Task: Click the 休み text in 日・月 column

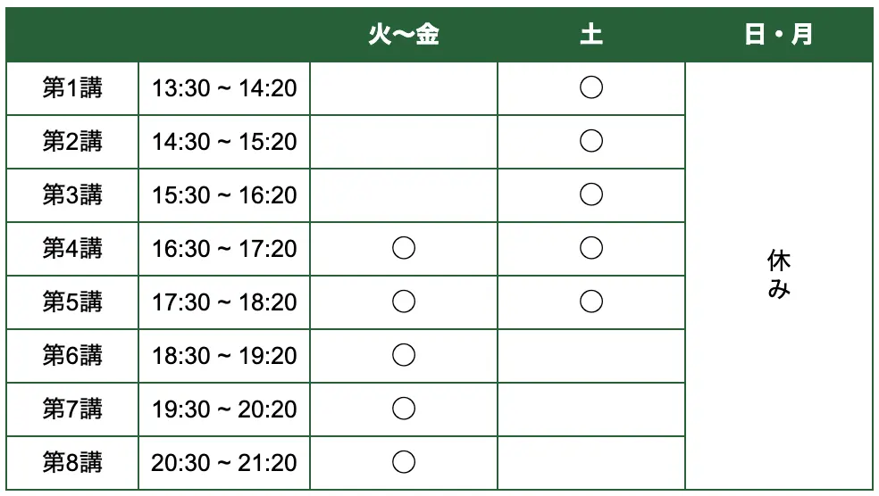Action: point(779,275)
